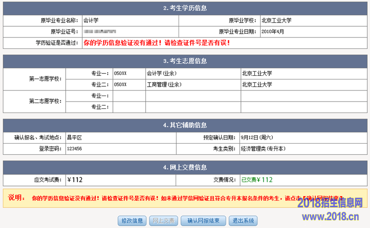Click the 工商管理(业余) major entry
370x228 pixels.
(164, 85)
